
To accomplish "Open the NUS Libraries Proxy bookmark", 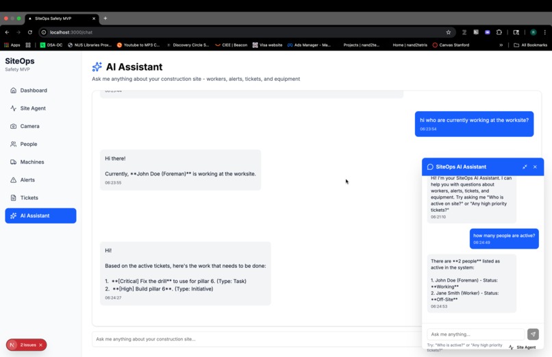I will pos(90,45).
